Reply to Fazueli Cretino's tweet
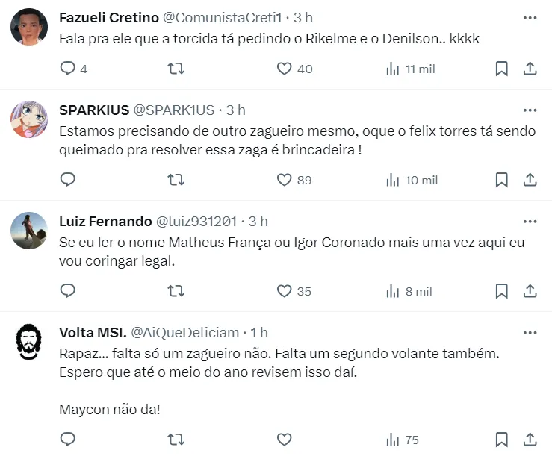 click(x=68, y=69)
